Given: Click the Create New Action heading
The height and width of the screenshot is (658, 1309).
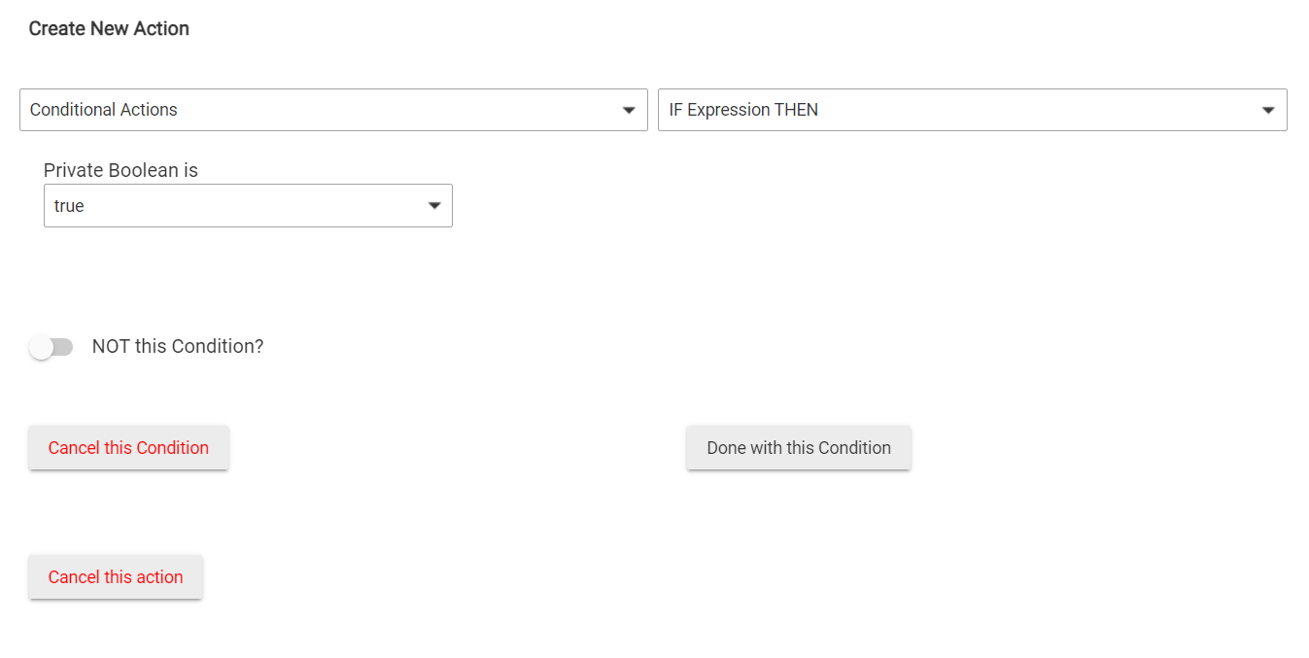Looking at the screenshot, I should (109, 29).
